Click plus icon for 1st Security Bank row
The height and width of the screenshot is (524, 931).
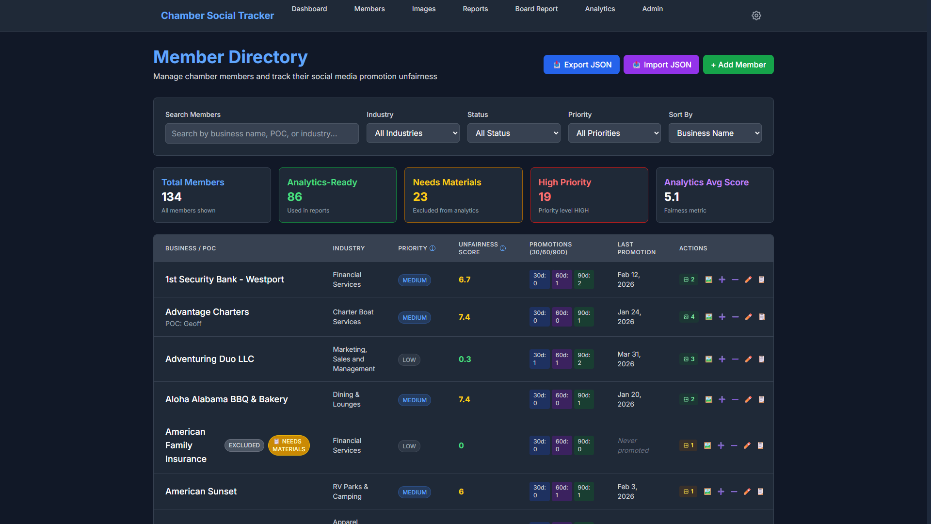point(722,279)
